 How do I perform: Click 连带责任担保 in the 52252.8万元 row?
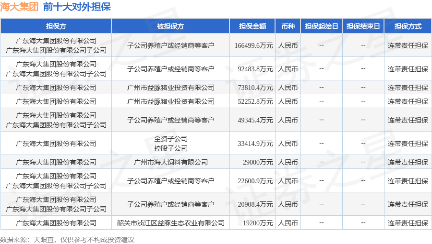pyautogui.click(x=408, y=101)
